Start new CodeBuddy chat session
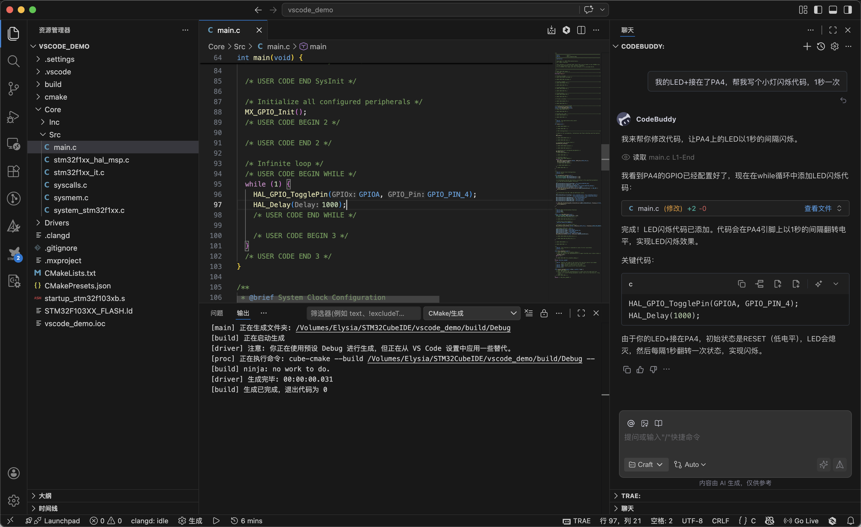The height and width of the screenshot is (527, 861). [807, 46]
